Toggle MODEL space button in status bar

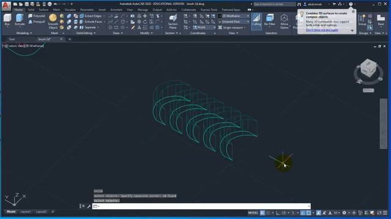(253, 213)
